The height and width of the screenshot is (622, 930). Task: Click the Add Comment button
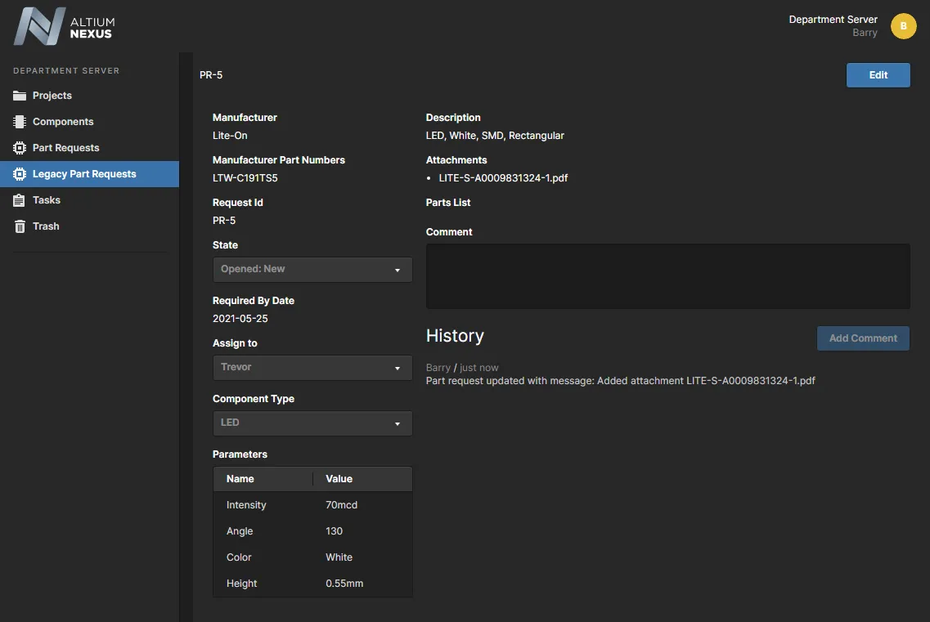point(863,338)
